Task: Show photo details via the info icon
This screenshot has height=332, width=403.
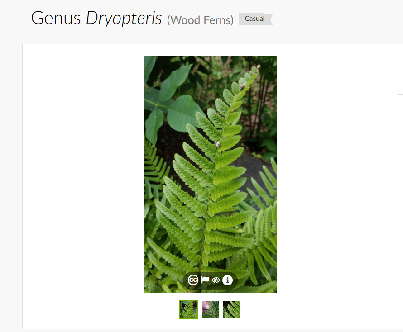Action: click(x=227, y=280)
